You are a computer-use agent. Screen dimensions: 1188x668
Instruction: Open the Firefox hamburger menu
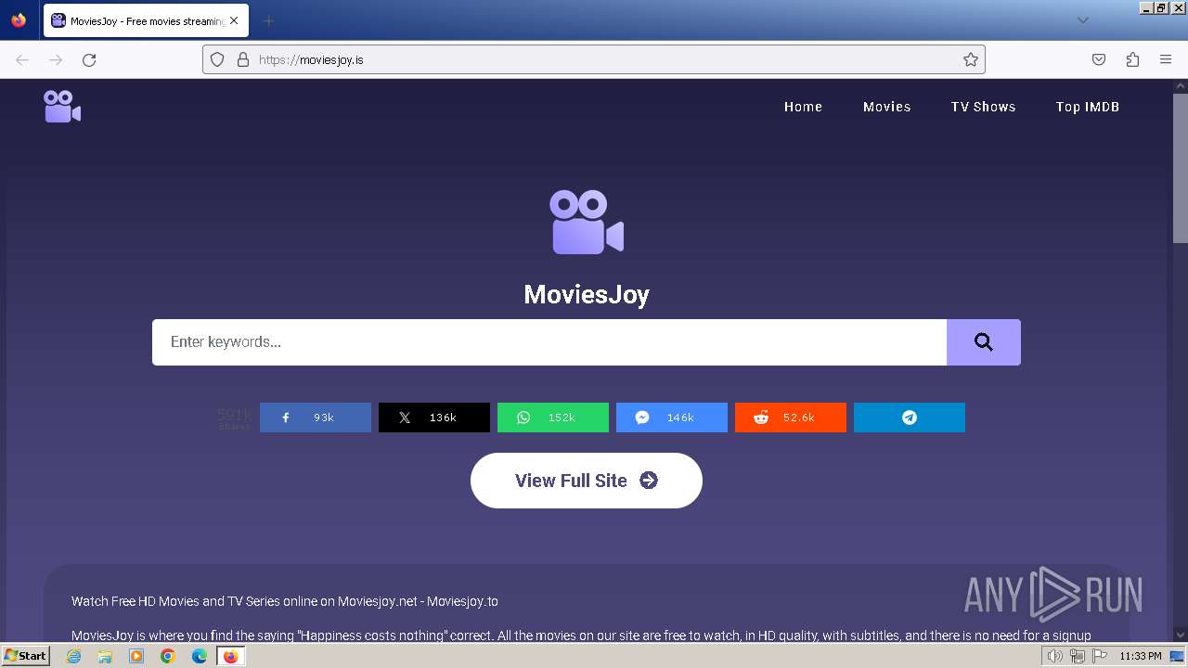(x=1166, y=59)
